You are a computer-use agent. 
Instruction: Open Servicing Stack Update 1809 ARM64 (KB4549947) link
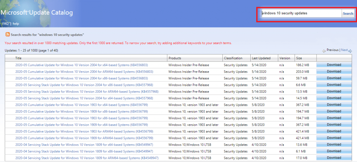87,158
